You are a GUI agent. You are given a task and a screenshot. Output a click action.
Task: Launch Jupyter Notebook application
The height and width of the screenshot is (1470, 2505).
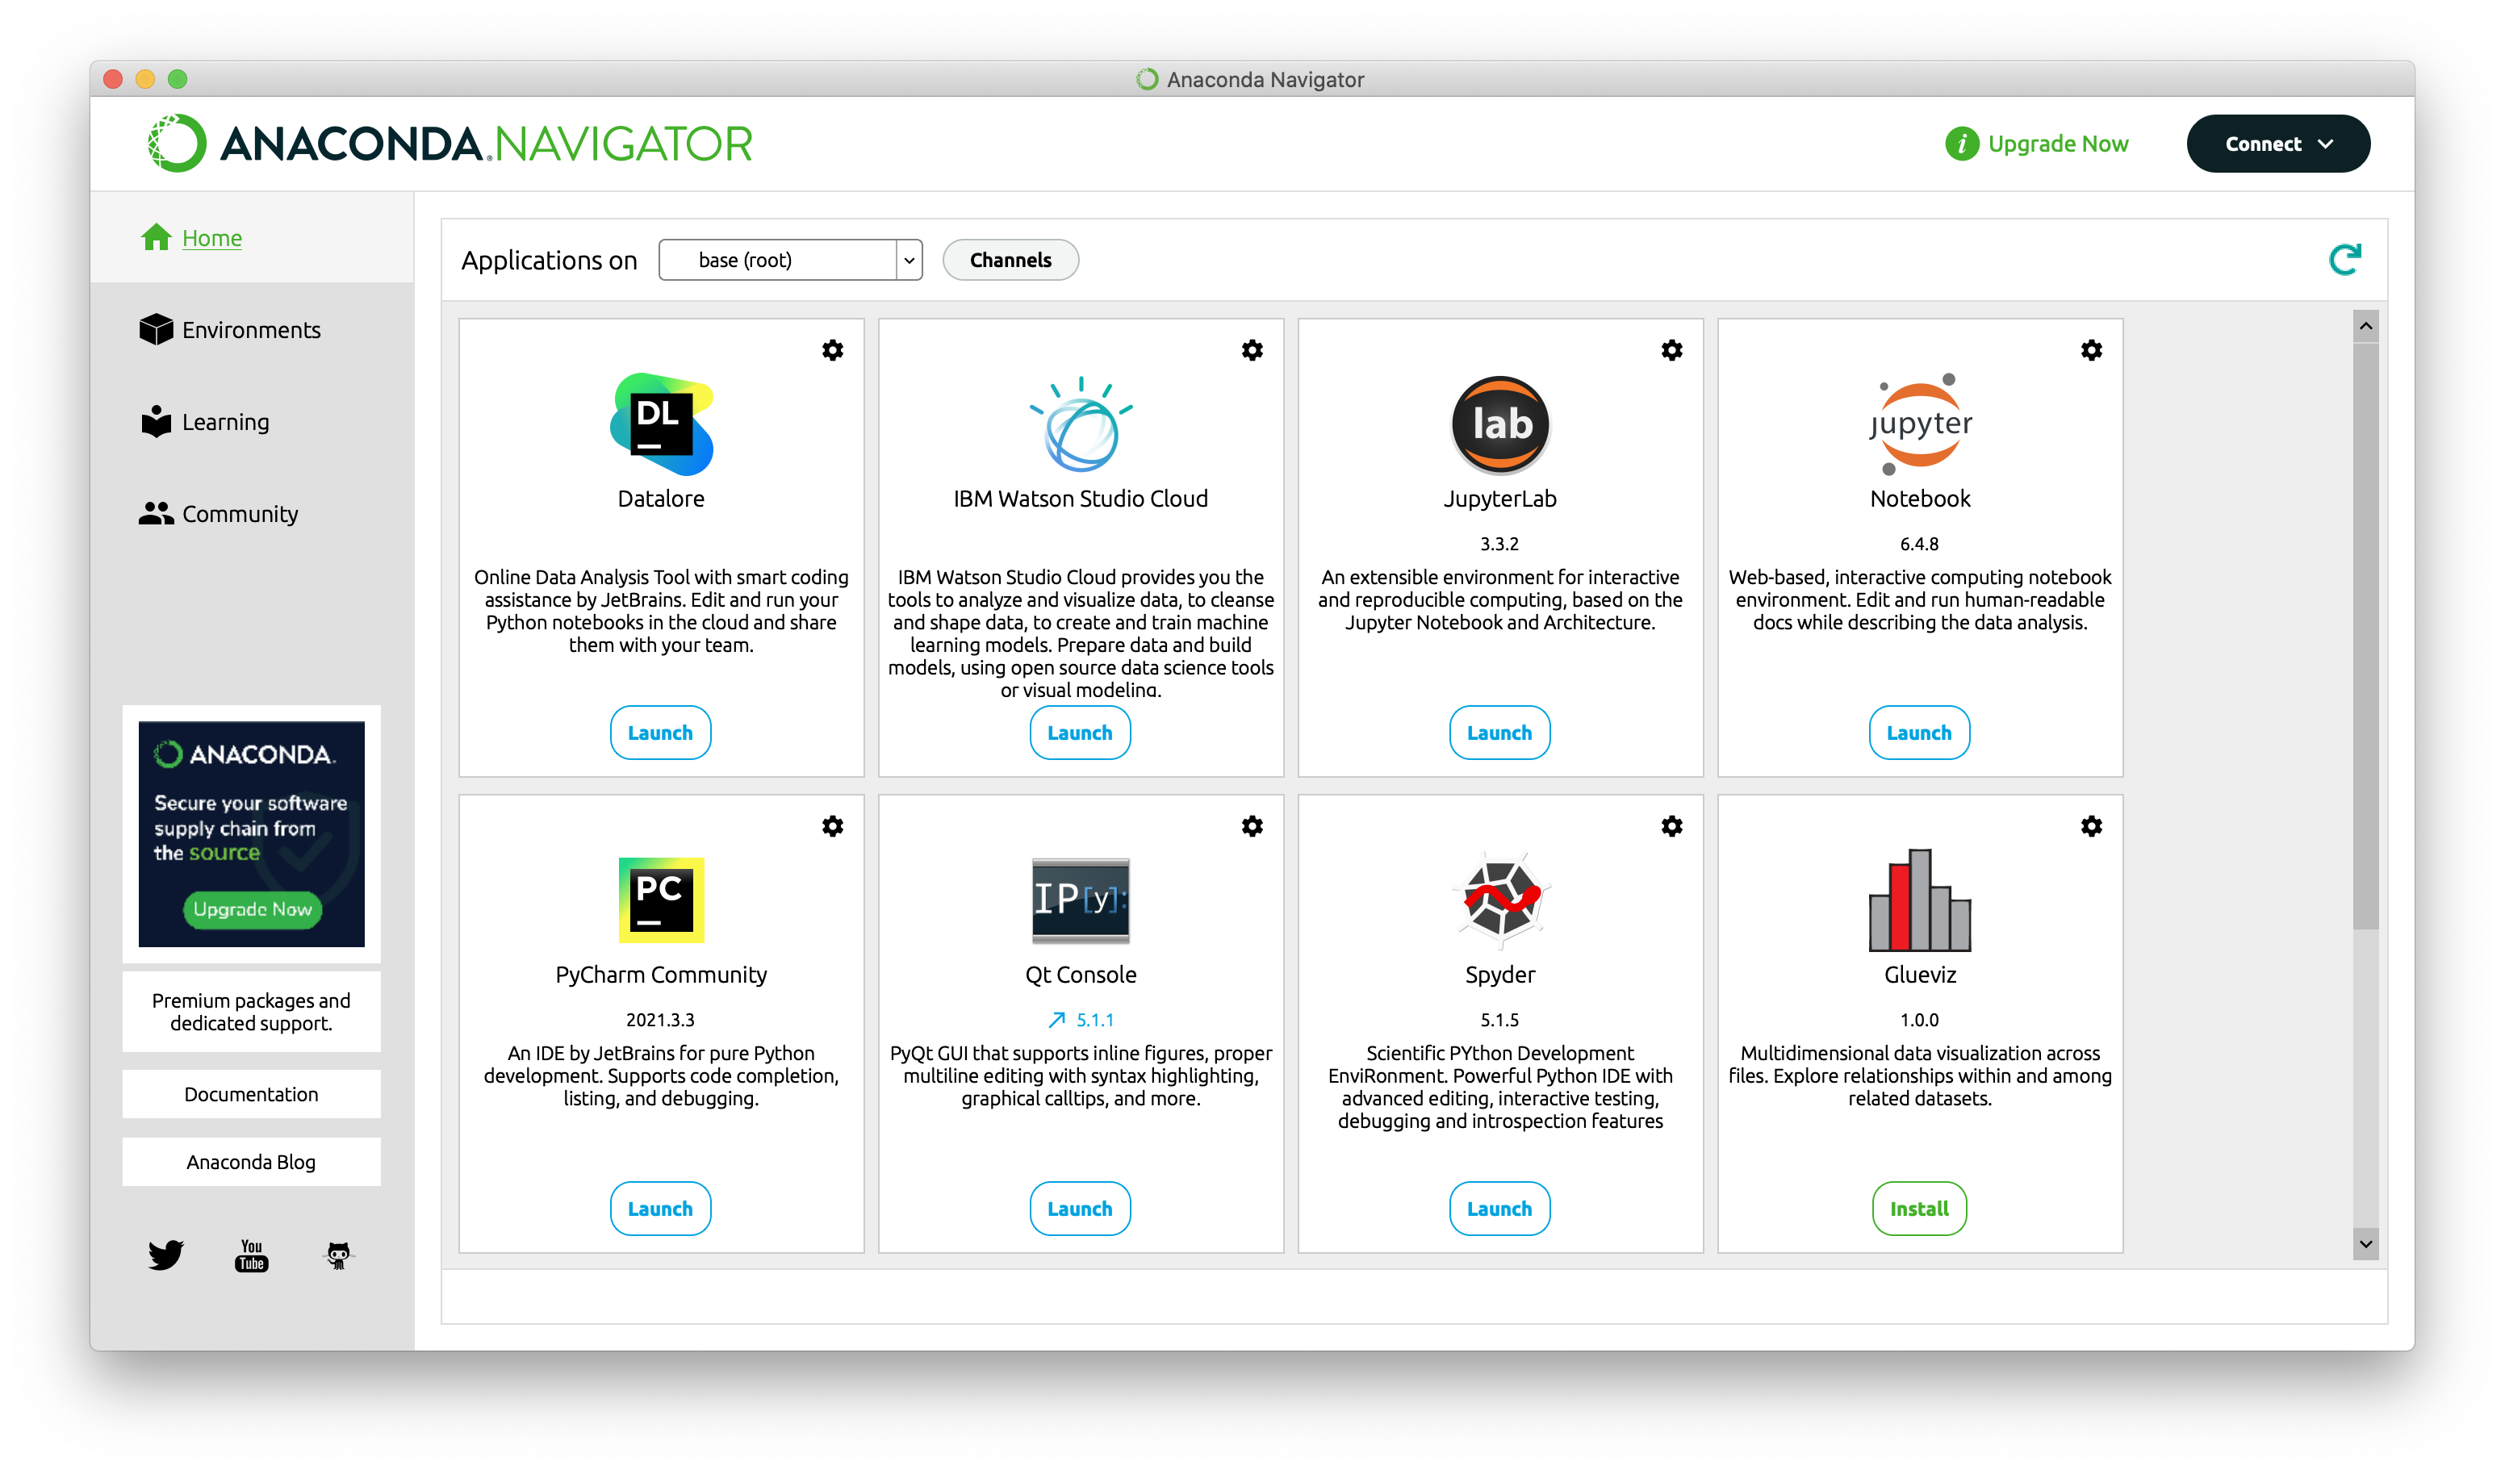(x=1921, y=733)
